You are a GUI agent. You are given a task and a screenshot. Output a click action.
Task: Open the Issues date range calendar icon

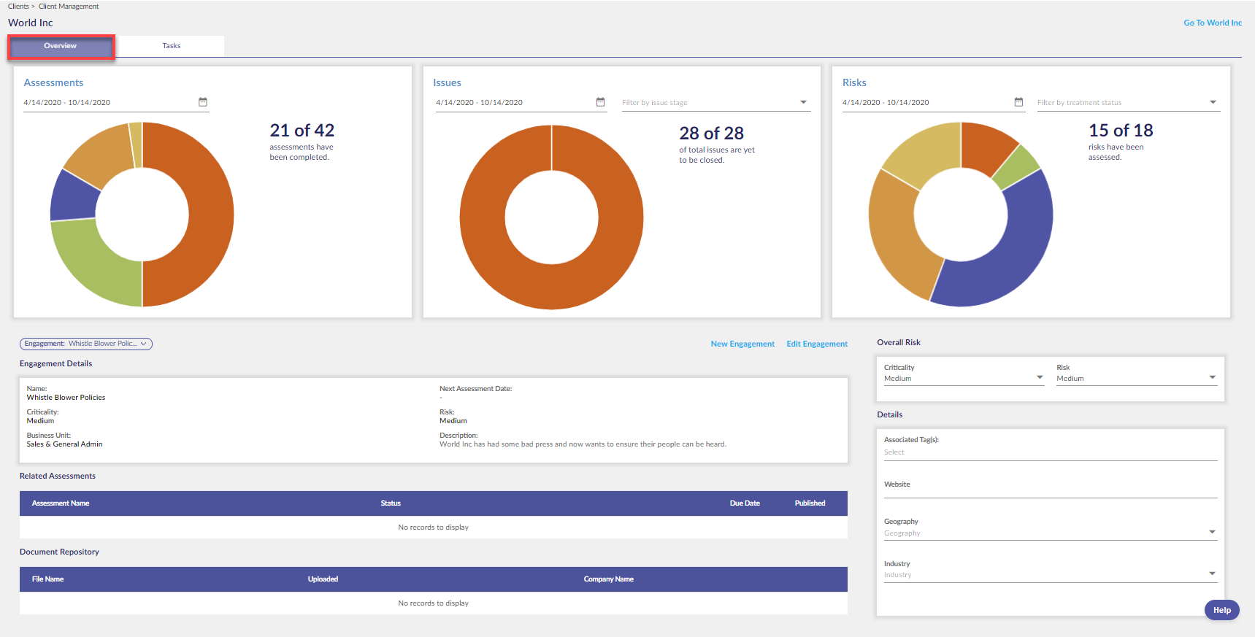[600, 102]
